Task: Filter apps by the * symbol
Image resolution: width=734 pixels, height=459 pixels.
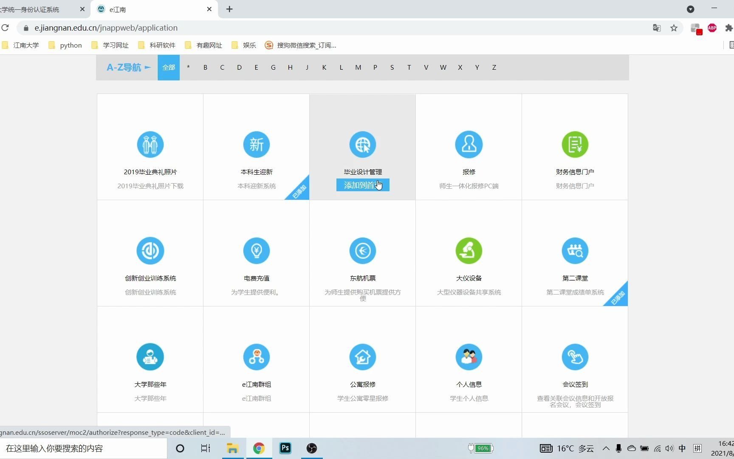Action: [188, 68]
